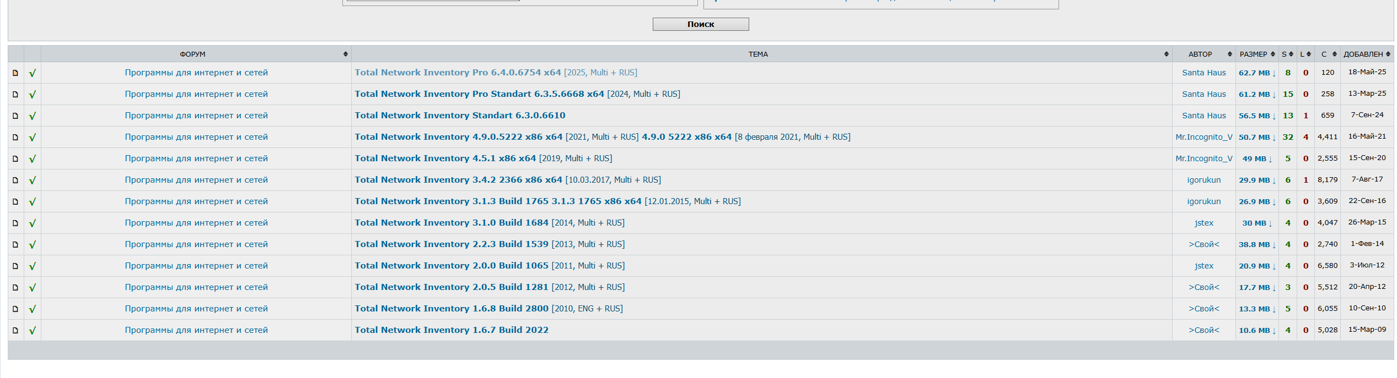
Task: Click document icon in 6.3.5.6668 row
Action: (15, 94)
